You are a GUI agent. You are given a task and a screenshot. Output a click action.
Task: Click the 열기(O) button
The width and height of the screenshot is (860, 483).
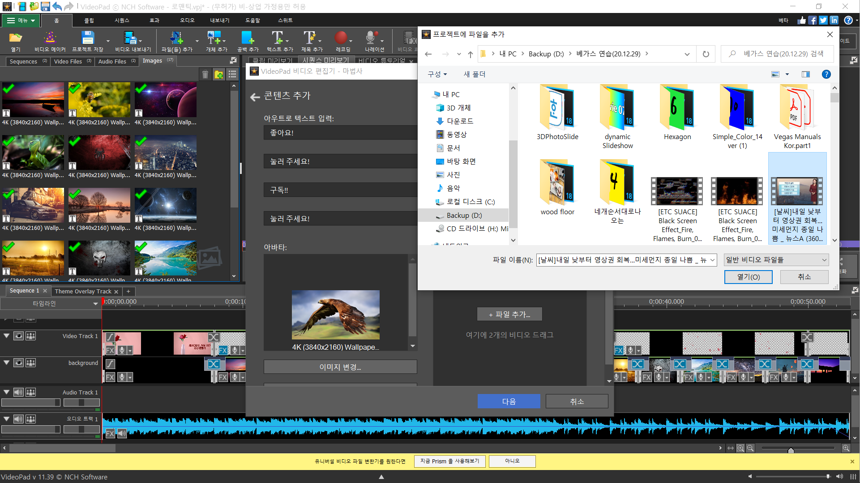(x=748, y=277)
